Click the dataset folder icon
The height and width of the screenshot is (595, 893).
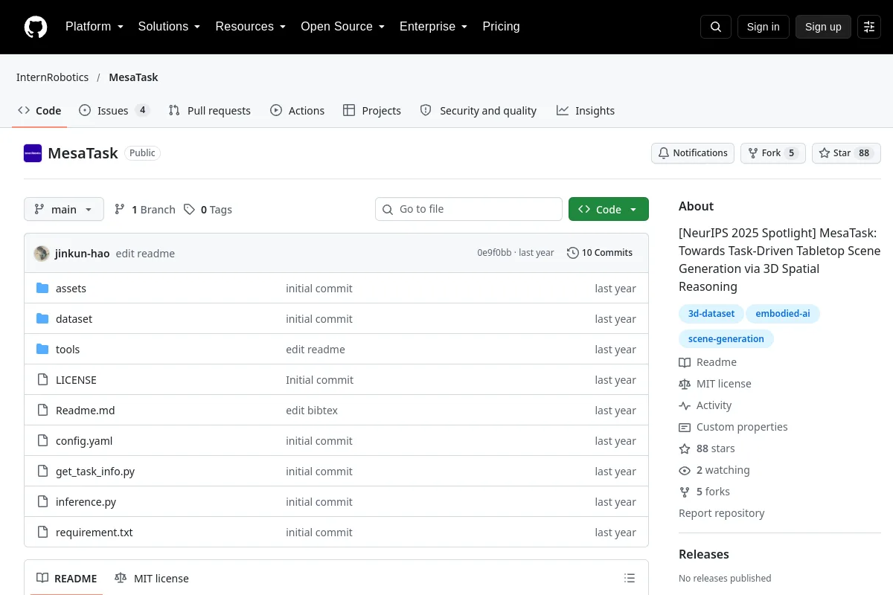(42, 319)
